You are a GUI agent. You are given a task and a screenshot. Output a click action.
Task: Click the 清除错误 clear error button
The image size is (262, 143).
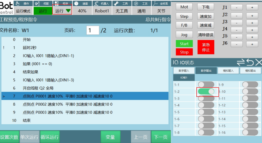click(x=205, y=35)
